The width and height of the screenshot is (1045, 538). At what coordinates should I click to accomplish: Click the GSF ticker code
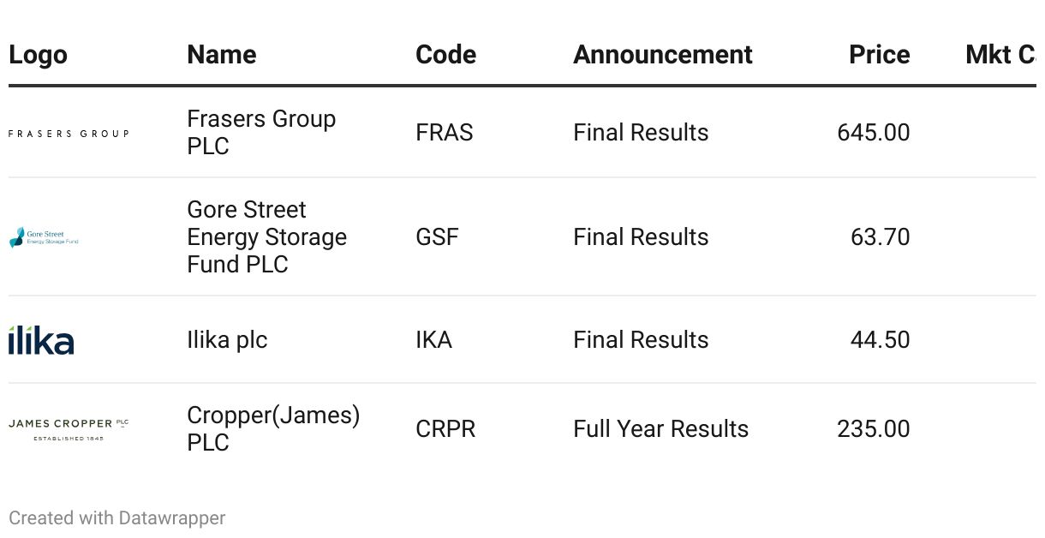tap(437, 237)
